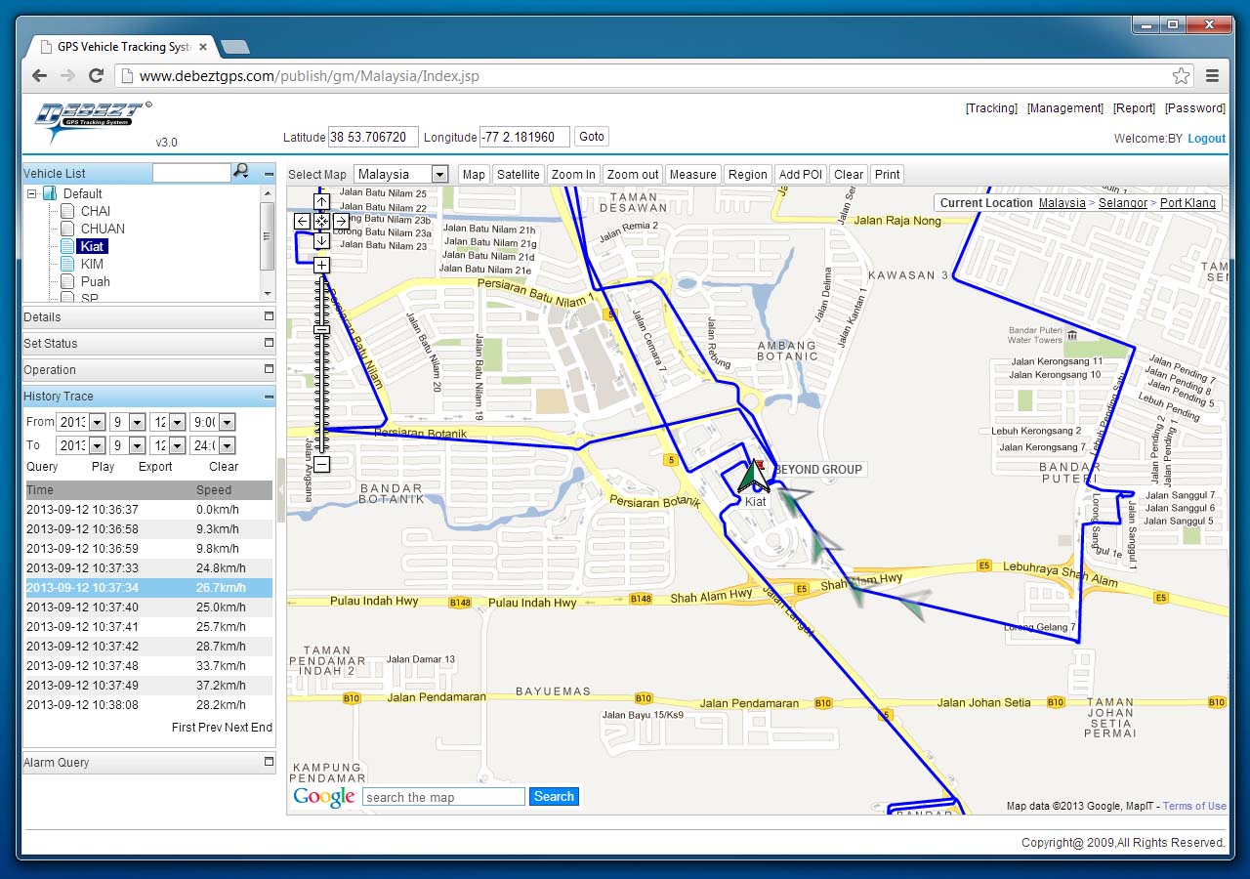Click the Default group folder icon
The height and width of the screenshot is (879, 1250).
49,193
